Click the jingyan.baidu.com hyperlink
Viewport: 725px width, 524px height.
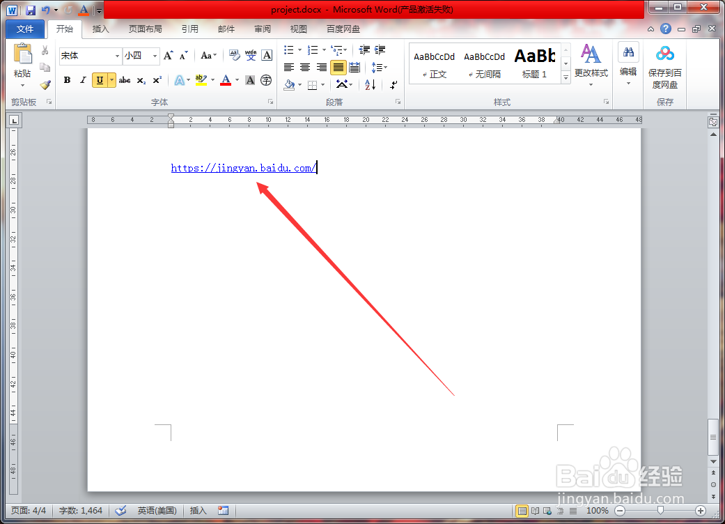click(243, 168)
